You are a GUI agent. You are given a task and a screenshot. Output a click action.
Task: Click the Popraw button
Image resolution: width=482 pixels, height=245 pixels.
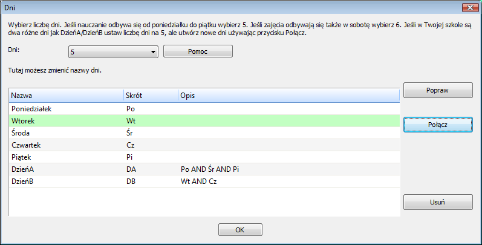pos(438,90)
